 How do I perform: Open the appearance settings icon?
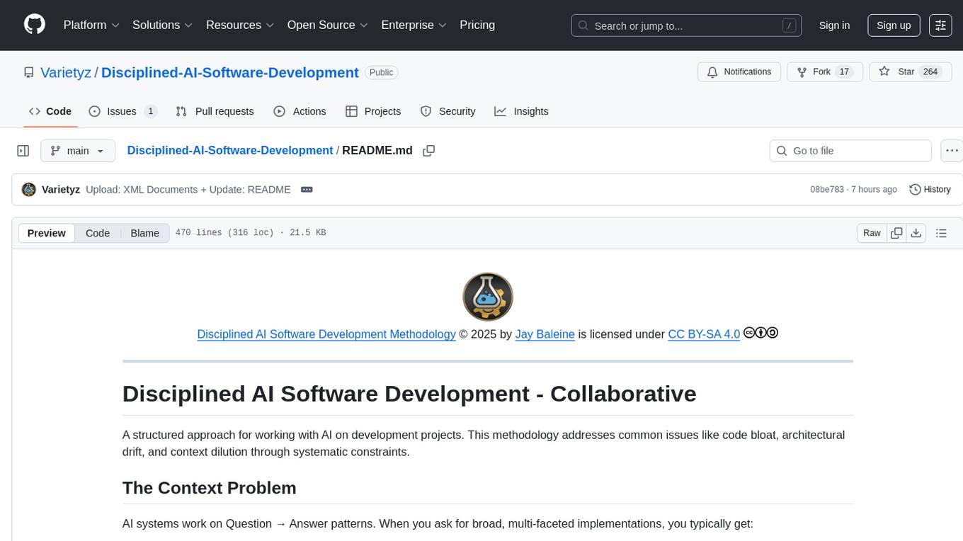940,25
